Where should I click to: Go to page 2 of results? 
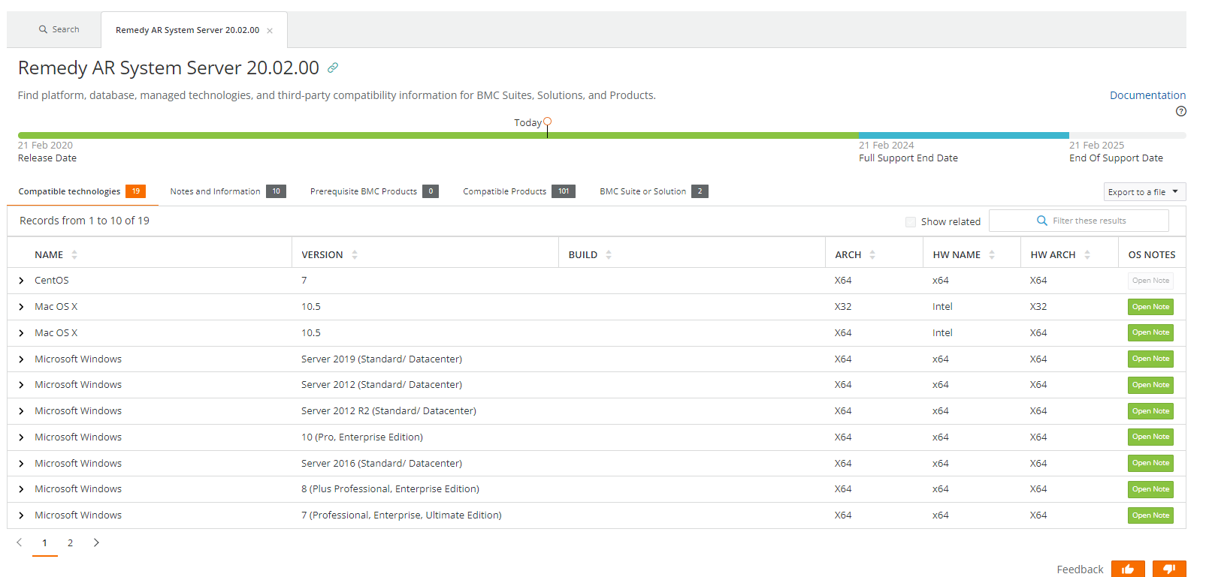71,542
